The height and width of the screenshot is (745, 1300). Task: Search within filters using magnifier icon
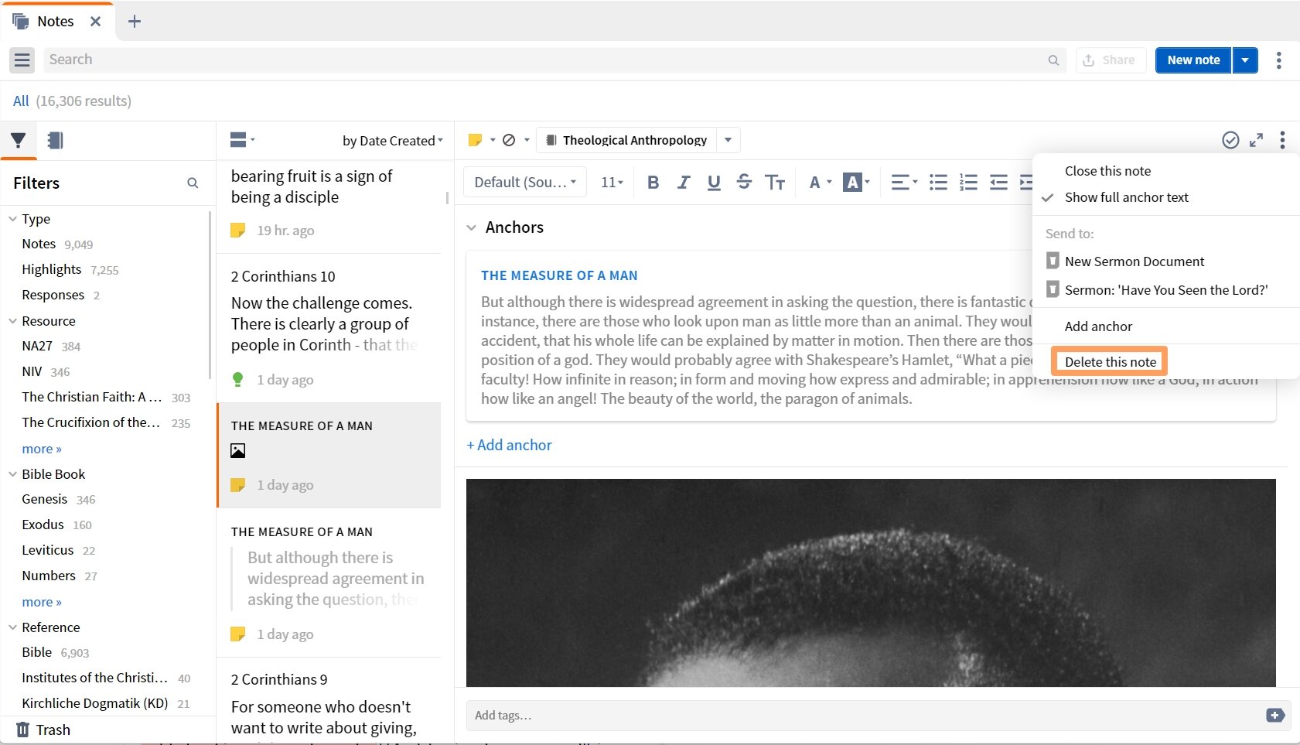(x=193, y=183)
